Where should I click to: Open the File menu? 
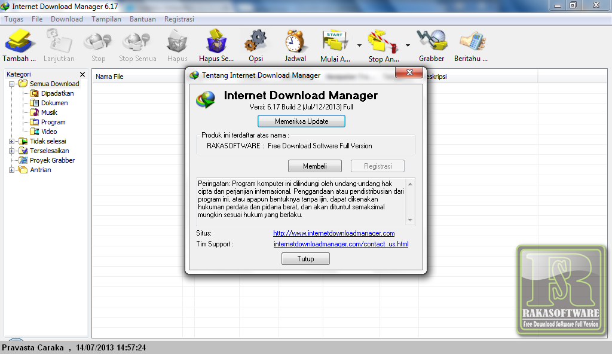[x=37, y=19]
